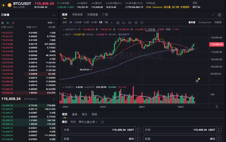
Task: Toggle the BTC/USDT favorite star
Action: (x=3, y=5)
